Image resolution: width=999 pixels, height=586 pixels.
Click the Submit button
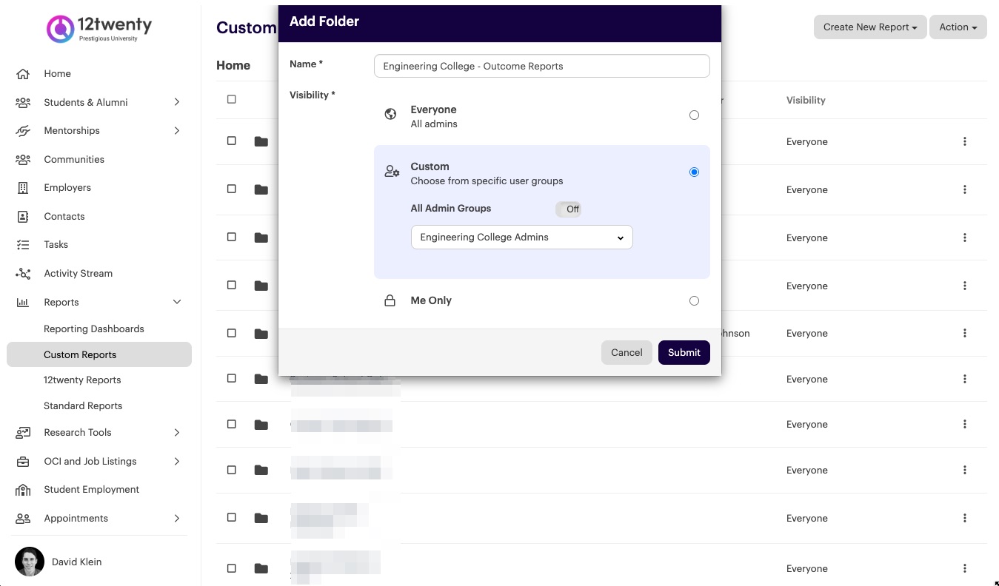[684, 353]
